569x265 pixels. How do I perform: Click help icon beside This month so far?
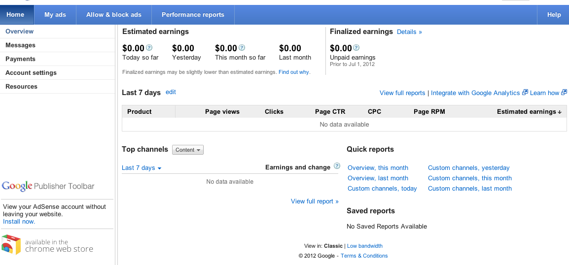[242, 48]
